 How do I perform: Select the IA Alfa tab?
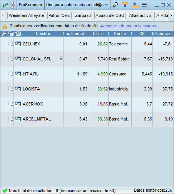[x=162, y=15]
